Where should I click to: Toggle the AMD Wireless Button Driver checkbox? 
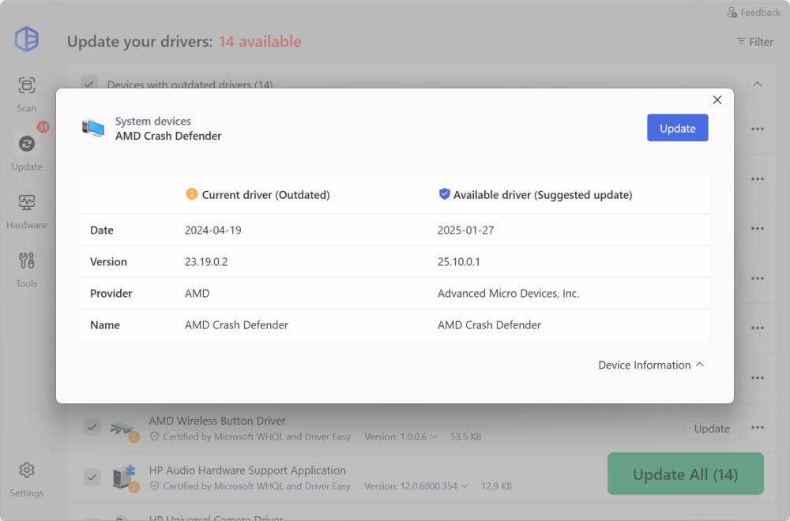point(92,428)
